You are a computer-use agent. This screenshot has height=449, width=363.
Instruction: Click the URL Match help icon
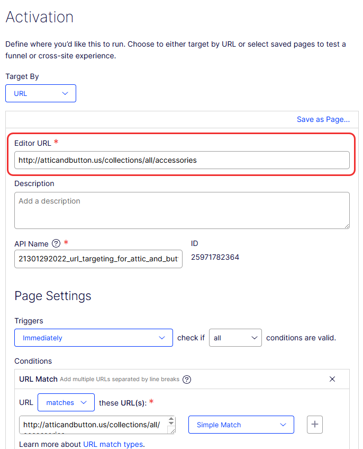[x=186, y=379]
